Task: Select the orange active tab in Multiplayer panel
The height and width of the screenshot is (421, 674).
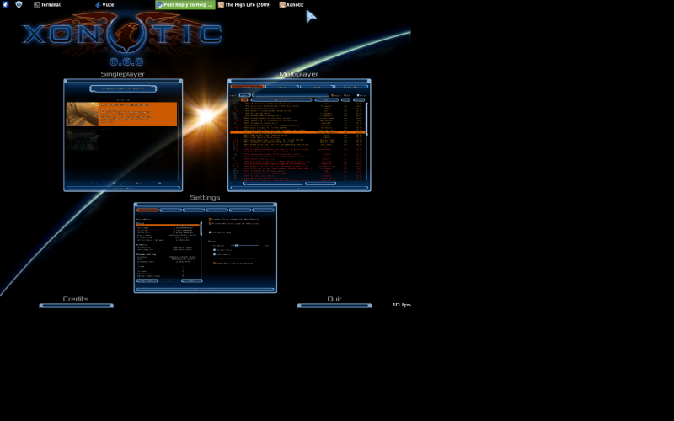Action: pos(247,87)
